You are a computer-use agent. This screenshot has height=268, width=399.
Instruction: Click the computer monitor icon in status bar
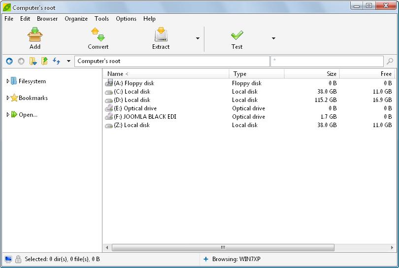tap(8, 259)
